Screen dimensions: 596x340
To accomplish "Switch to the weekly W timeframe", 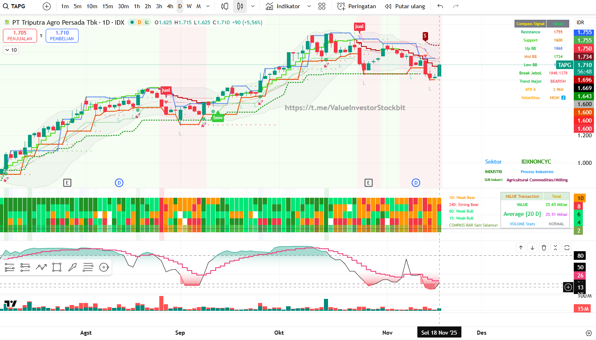I will pyautogui.click(x=189, y=6).
